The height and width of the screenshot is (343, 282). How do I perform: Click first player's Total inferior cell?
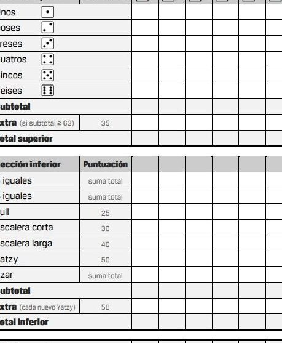pyautogui.click(x=145, y=322)
